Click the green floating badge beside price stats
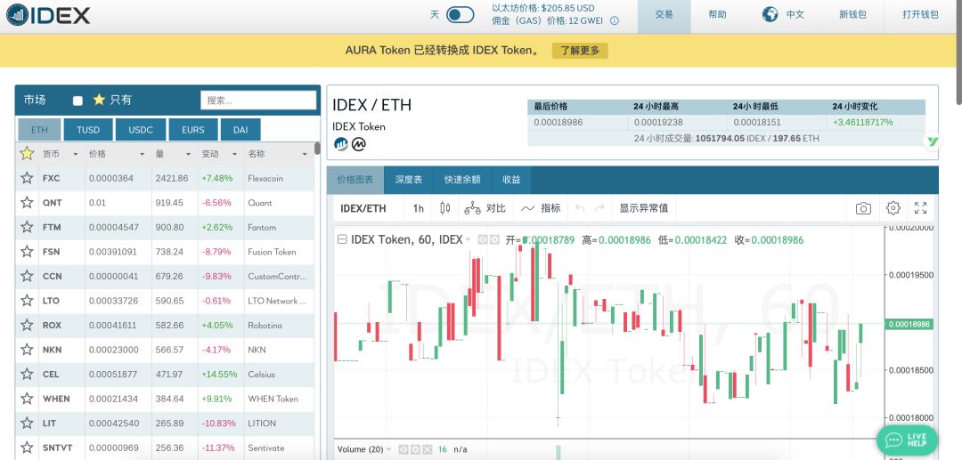 933,141
